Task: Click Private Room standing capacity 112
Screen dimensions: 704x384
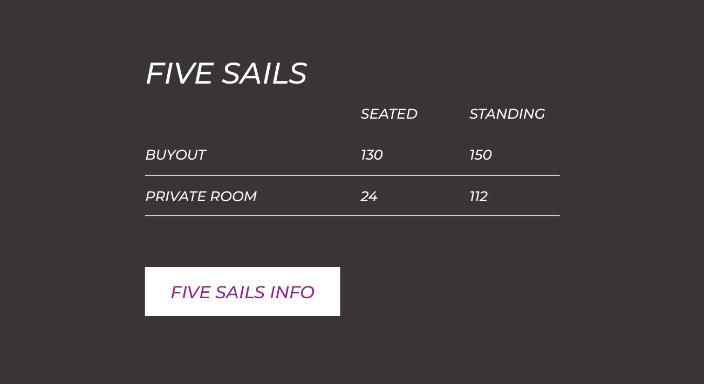Action: pyautogui.click(x=479, y=196)
